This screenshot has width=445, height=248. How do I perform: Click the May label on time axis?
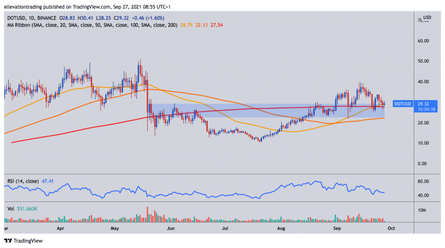point(115,228)
